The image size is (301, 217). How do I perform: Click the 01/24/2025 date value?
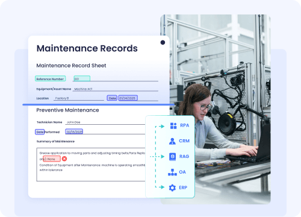click(128, 98)
